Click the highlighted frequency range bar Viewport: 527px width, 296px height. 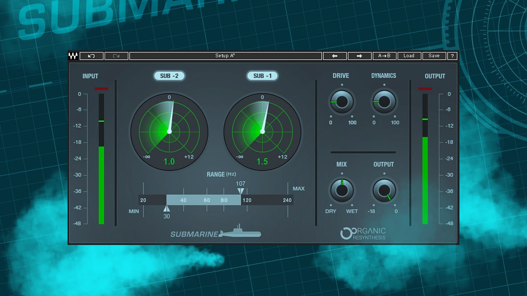click(203, 200)
